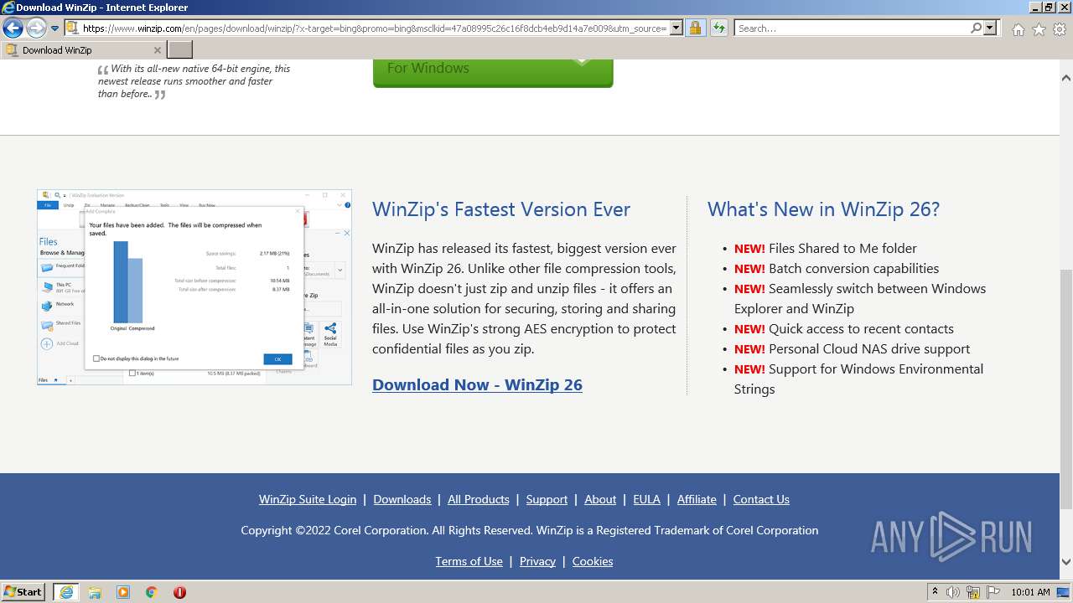Open the File Explorer taskbar icon

pyautogui.click(x=95, y=592)
